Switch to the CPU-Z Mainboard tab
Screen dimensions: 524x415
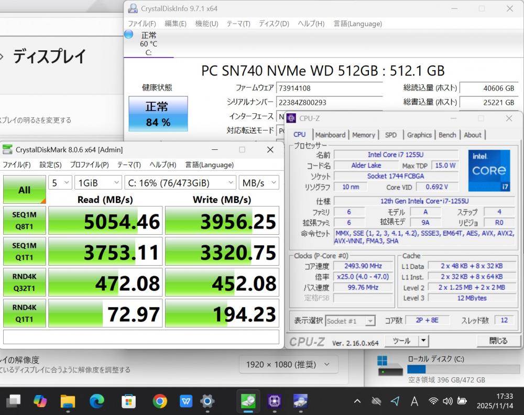point(330,135)
